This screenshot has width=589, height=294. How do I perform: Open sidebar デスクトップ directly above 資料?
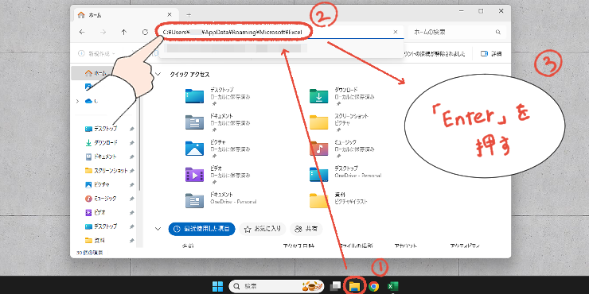pyautogui.click(x=105, y=226)
